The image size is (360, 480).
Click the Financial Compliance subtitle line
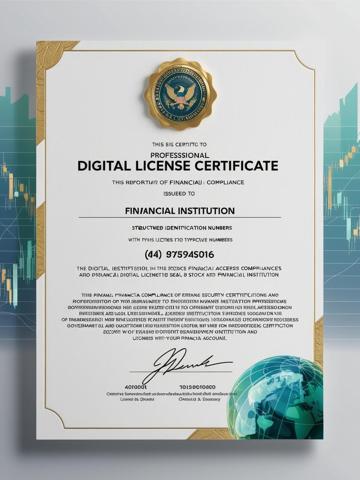pyautogui.click(x=178, y=182)
